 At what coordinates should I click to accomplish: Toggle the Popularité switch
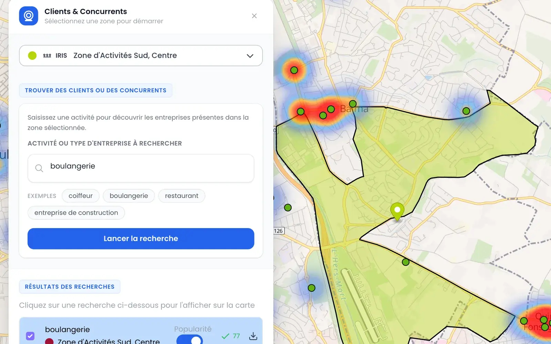coord(189,340)
